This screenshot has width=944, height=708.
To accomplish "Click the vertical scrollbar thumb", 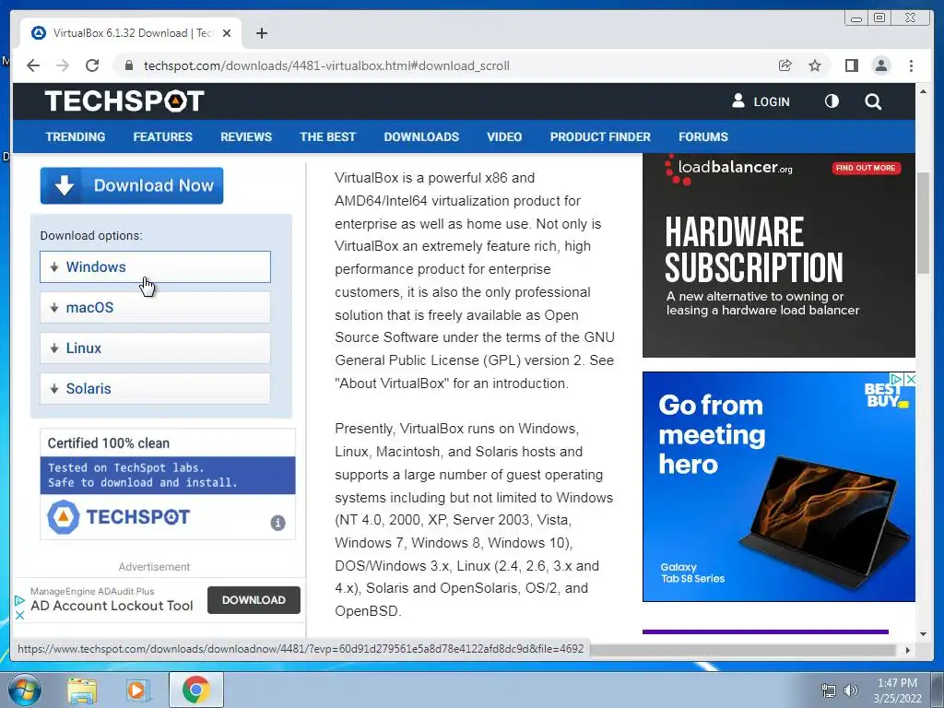I will (923, 223).
